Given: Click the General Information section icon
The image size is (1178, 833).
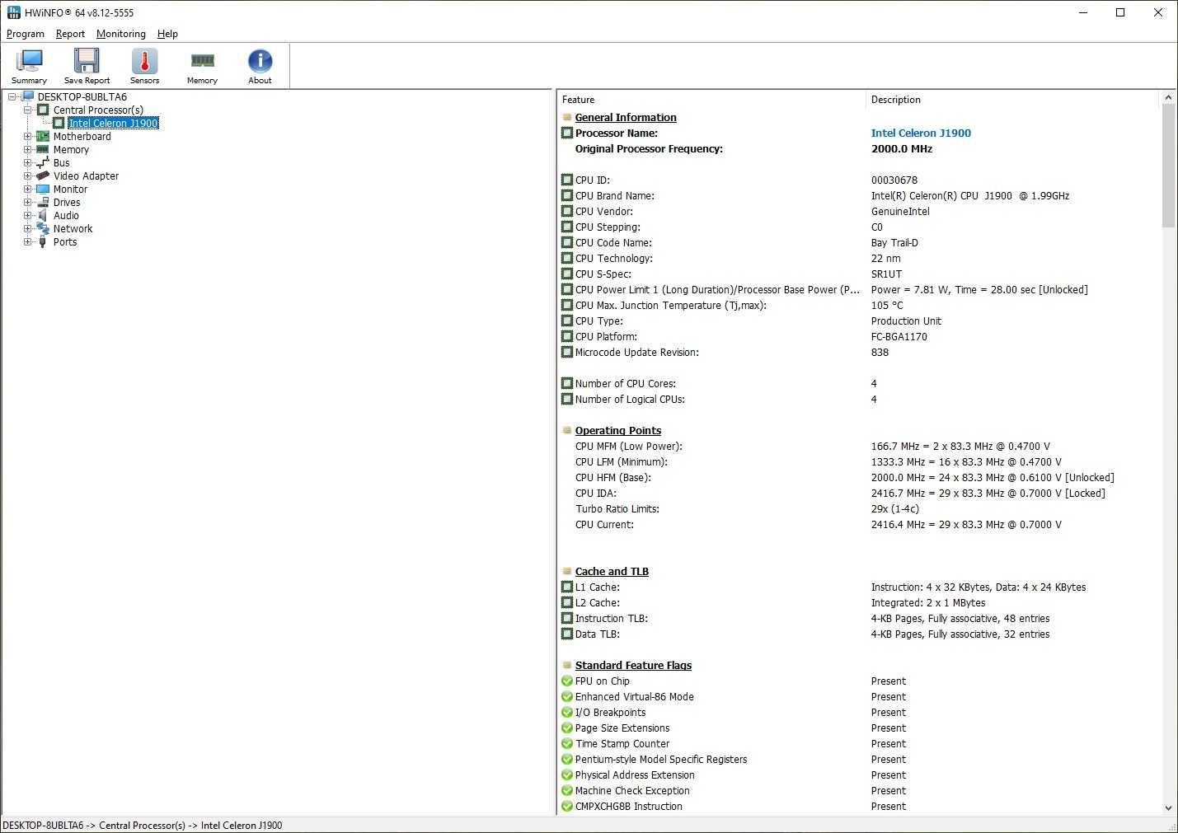Looking at the screenshot, I should coord(567,118).
